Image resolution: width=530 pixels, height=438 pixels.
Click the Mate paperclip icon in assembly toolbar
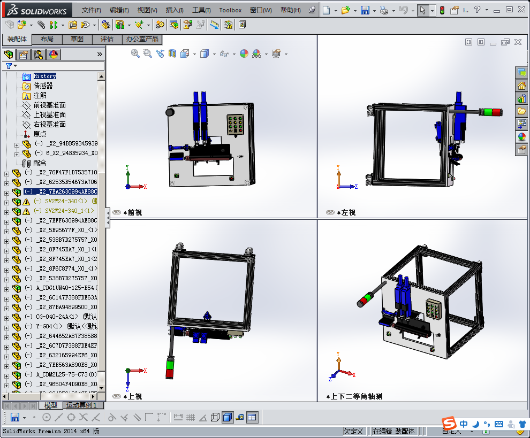pyautogui.click(x=41, y=25)
